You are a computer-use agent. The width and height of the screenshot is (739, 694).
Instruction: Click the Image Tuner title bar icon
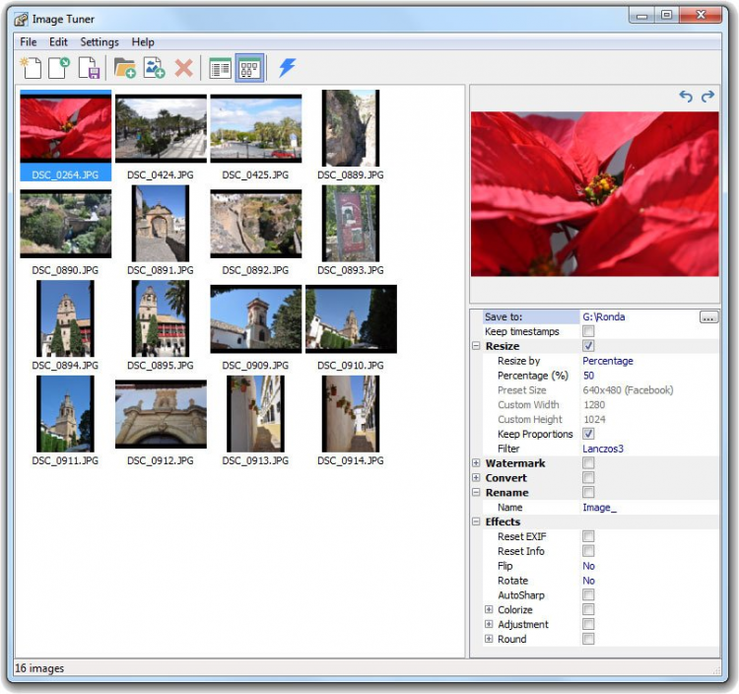tap(21, 20)
